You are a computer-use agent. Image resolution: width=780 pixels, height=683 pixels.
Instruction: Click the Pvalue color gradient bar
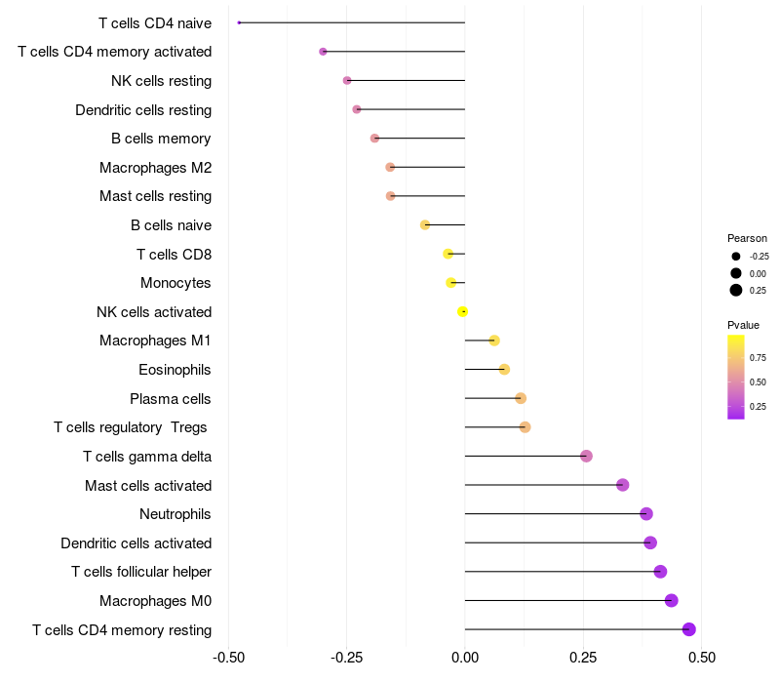click(736, 378)
